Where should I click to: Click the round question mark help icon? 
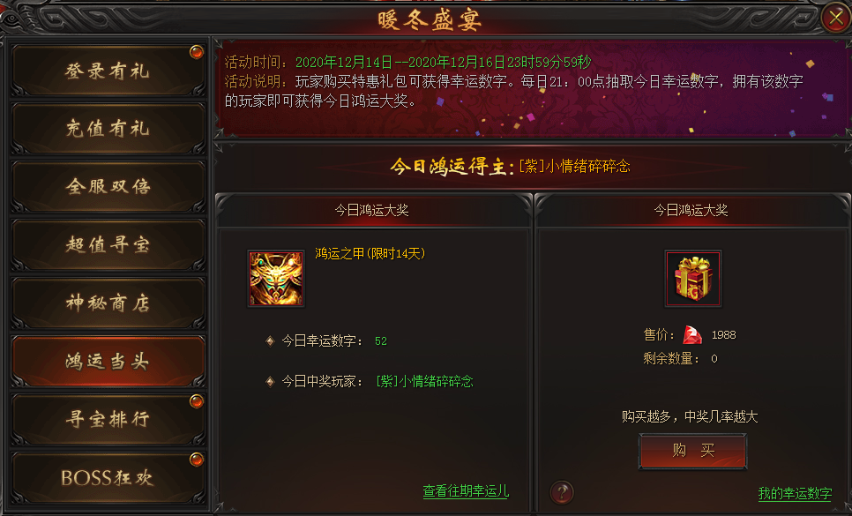tap(561, 493)
